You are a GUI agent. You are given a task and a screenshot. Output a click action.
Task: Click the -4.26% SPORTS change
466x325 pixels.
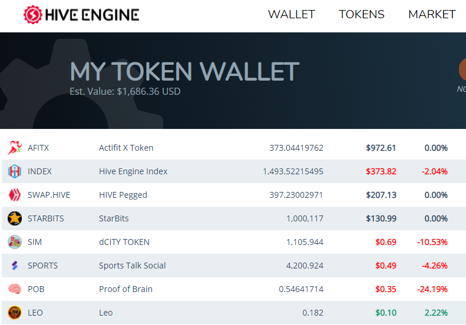pos(435,266)
